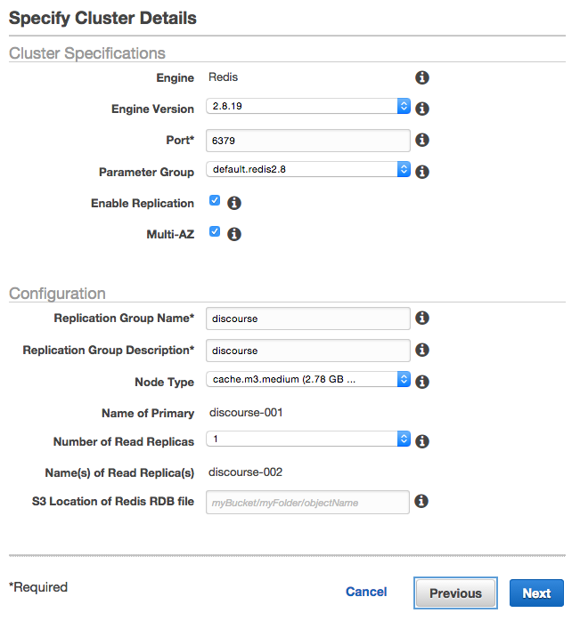Click the Name(s) of Read Replica(s) label
The width and height of the screenshot is (580, 621).
(119, 473)
